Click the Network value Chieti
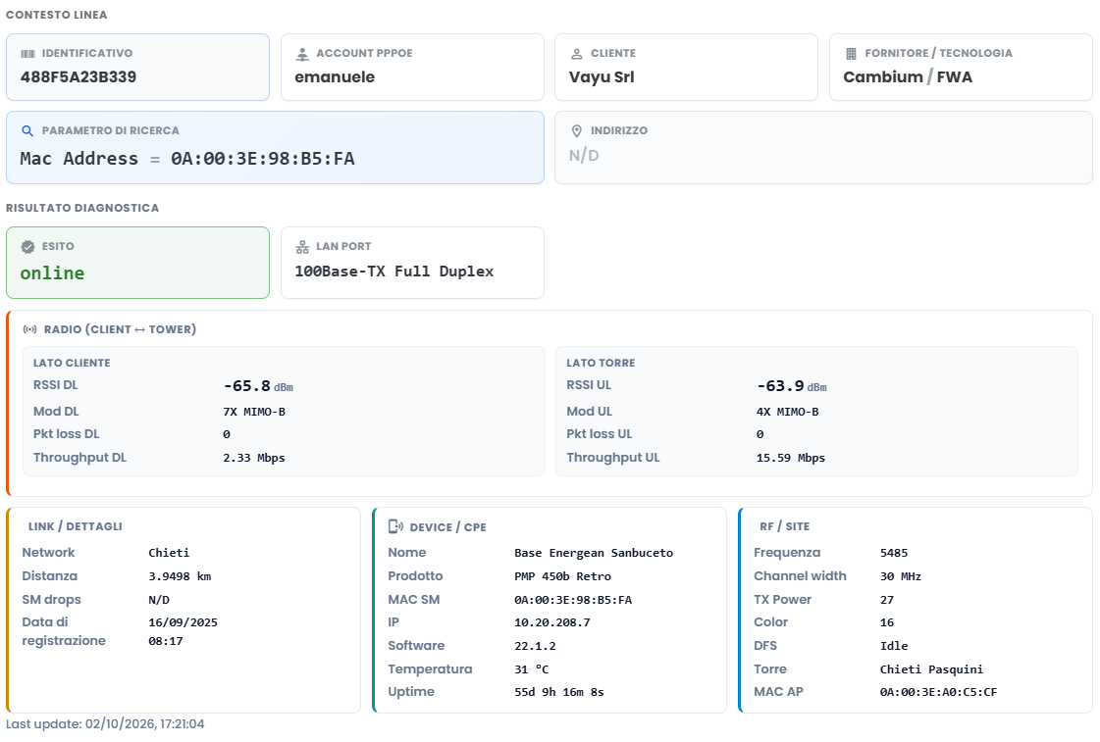The image size is (1100, 742). 169,553
